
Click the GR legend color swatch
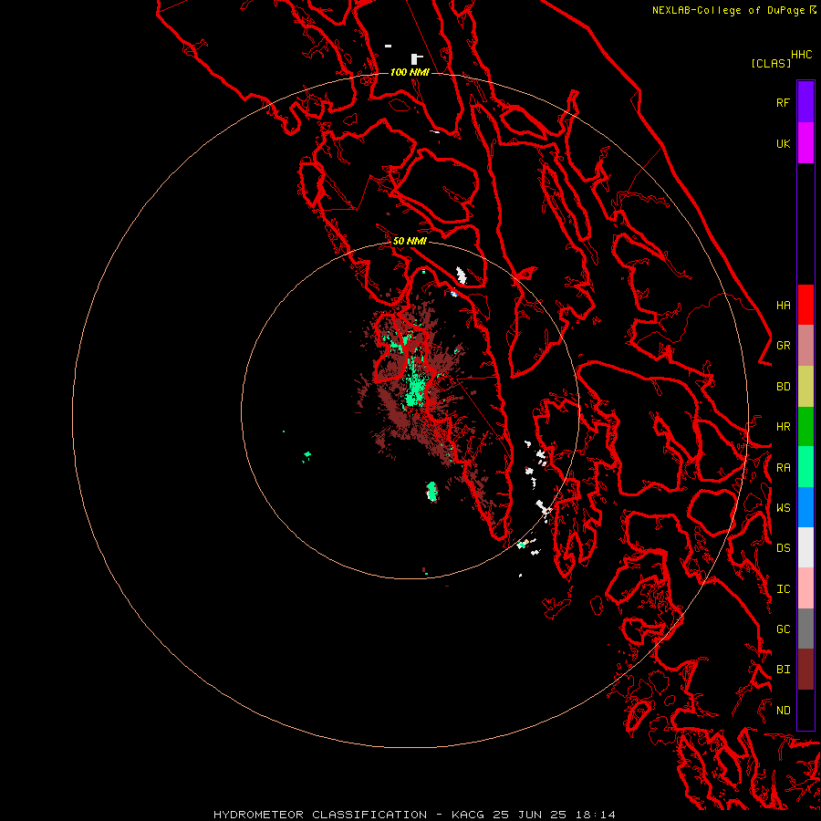click(805, 346)
